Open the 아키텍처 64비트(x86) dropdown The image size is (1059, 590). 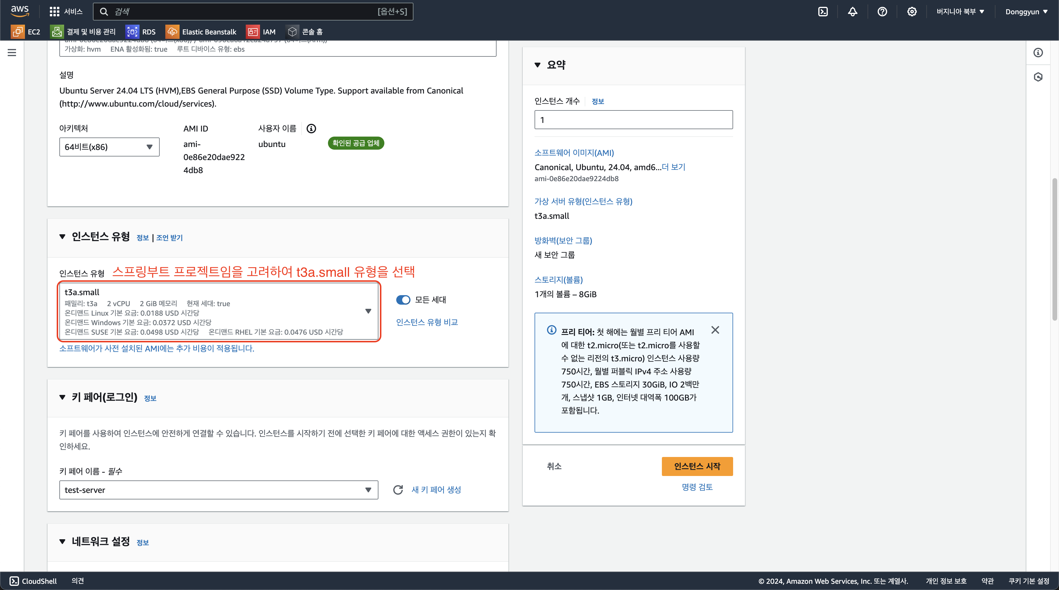[109, 147]
